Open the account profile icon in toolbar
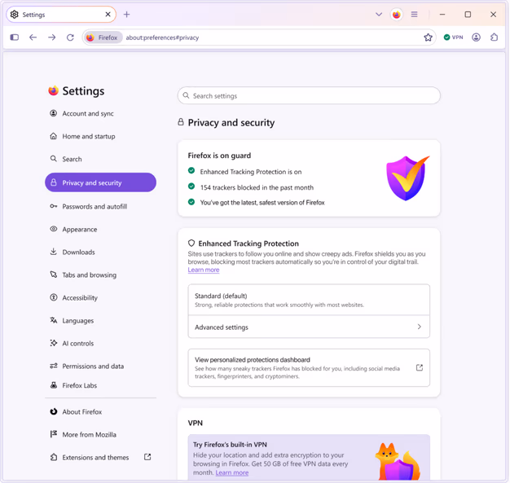The image size is (510, 483). [x=476, y=37]
